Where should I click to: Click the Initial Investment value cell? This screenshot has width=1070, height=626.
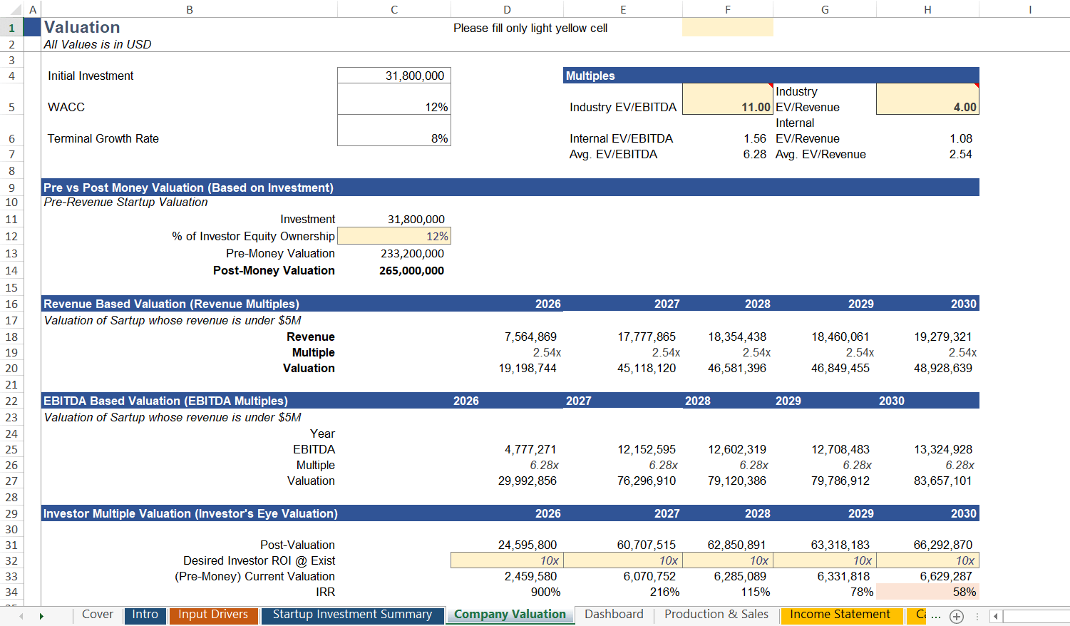tap(394, 75)
